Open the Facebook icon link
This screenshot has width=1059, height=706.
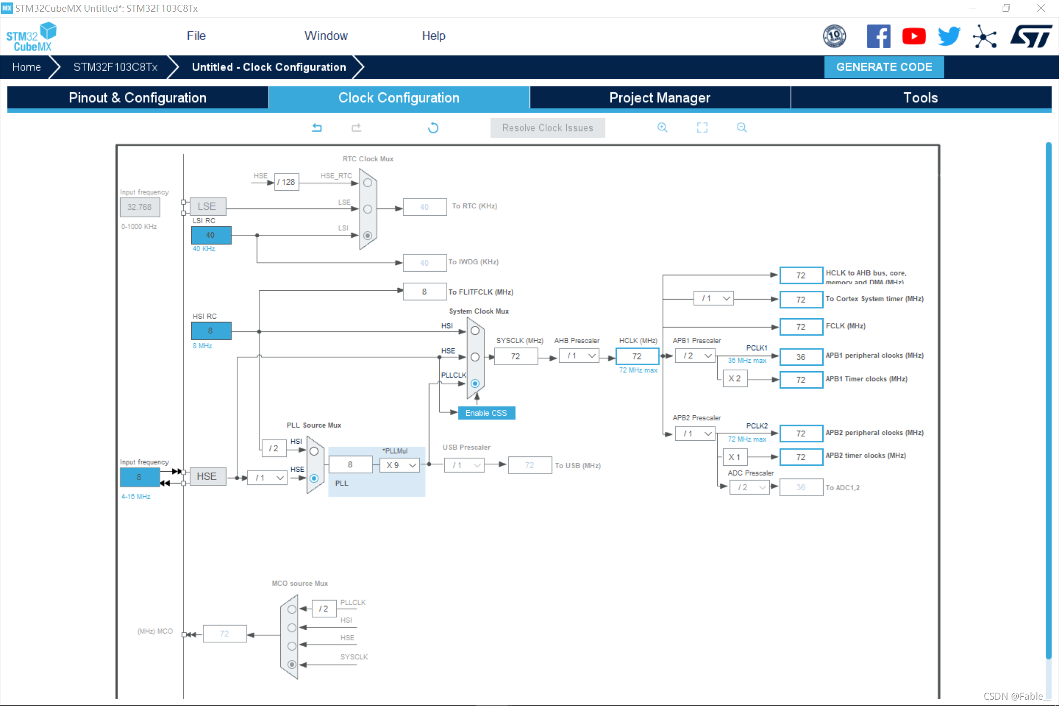[878, 36]
